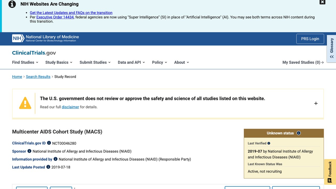This screenshot has height=189, width=336.
Task: Expand the Data and API menu
Action: (131, 62)
